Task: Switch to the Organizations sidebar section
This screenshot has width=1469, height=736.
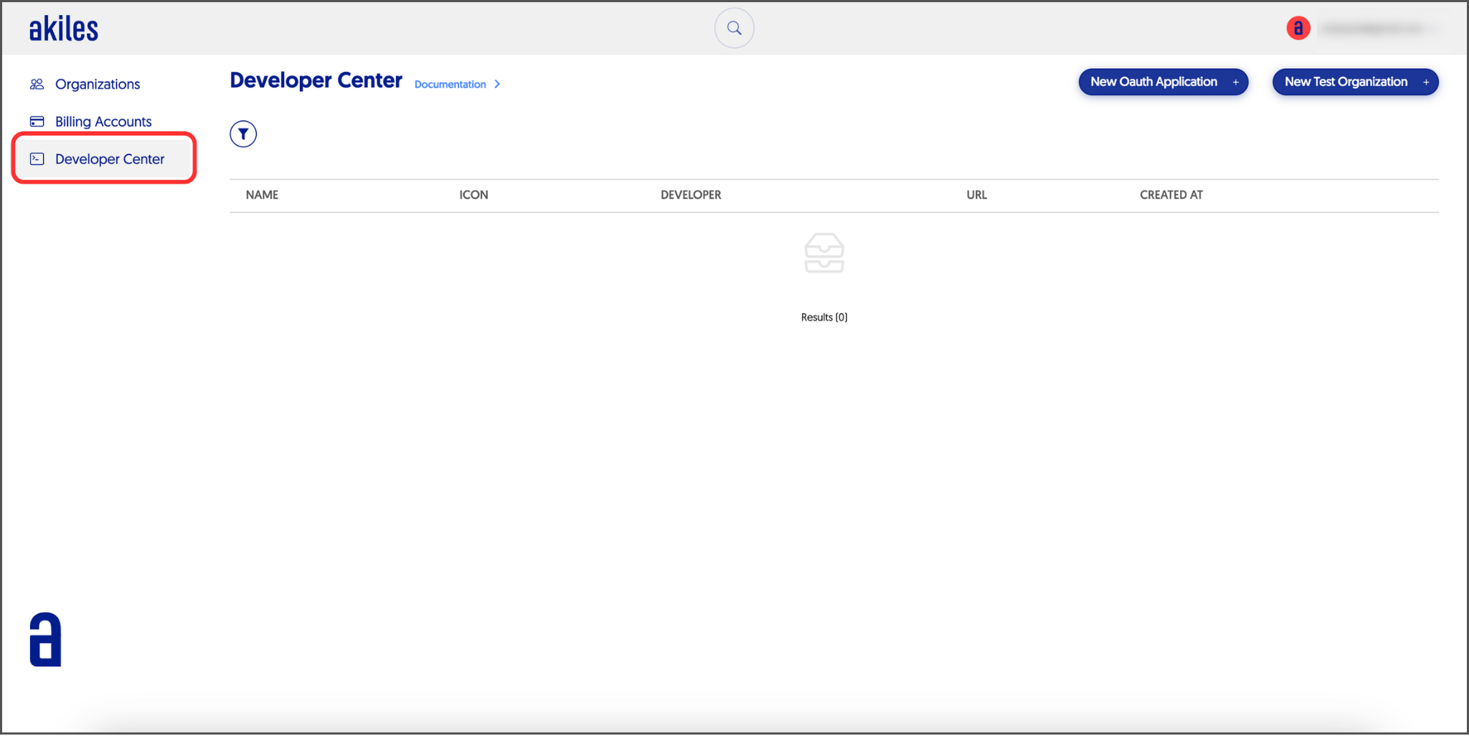Action: coord(97,84)
